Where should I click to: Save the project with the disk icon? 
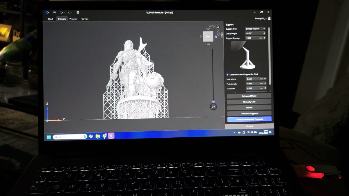[78, 12]
